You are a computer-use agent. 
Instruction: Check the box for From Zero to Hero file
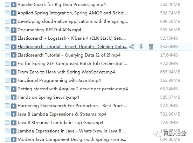7,72
